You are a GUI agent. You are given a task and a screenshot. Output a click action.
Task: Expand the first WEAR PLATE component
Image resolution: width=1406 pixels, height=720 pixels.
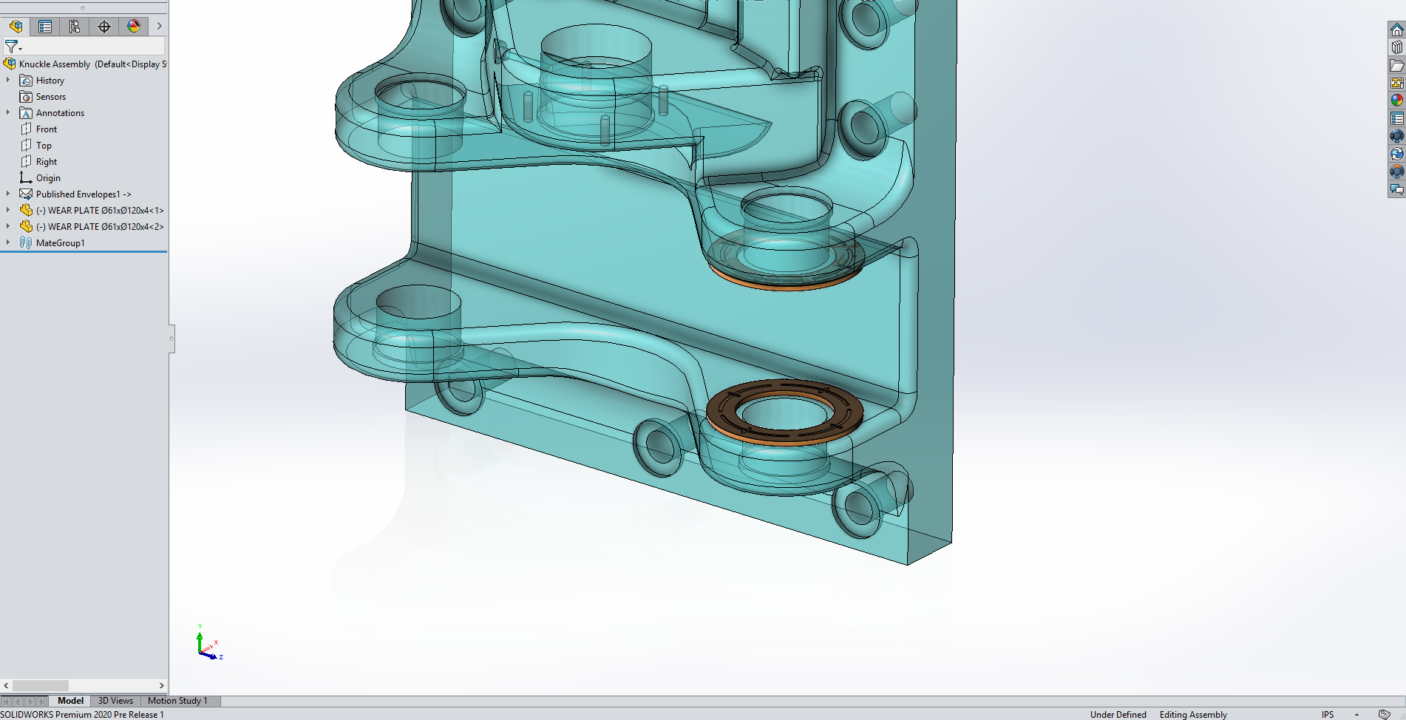(8, 210)
